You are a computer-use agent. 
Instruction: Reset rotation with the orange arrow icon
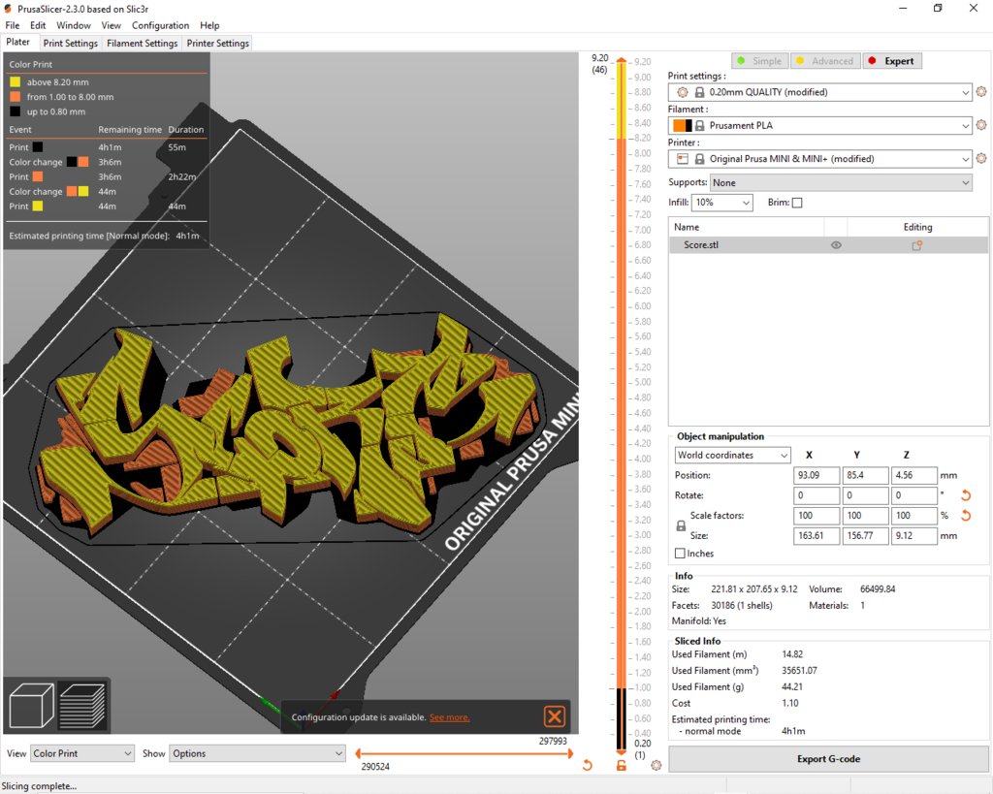[964, 495]
